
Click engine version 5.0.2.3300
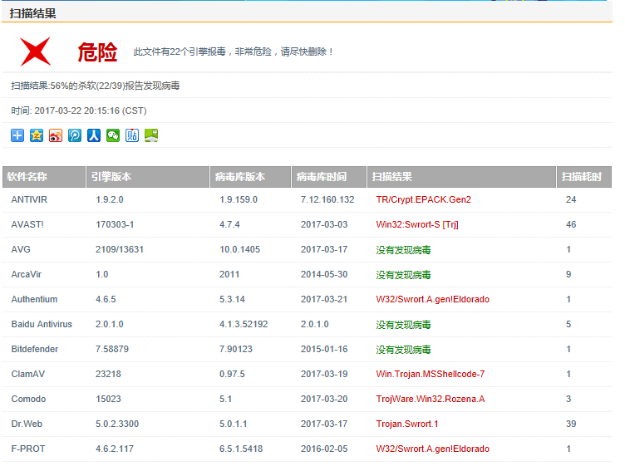(117, 424)
